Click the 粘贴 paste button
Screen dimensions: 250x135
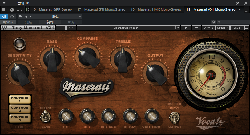pos(71,22)
